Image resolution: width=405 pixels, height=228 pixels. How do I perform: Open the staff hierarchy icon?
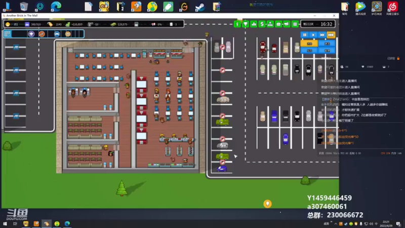point(270,24)
